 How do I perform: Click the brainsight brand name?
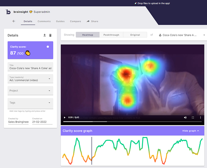(21, 12)
